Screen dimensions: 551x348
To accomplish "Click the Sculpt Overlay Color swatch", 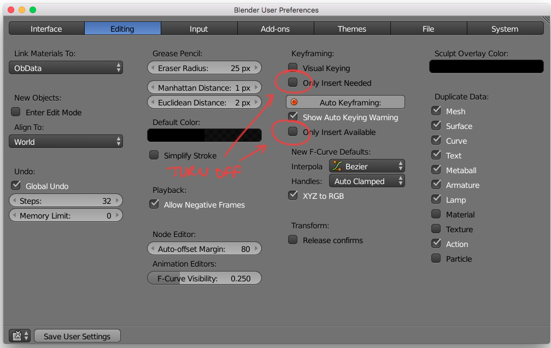I will point(486,66).
